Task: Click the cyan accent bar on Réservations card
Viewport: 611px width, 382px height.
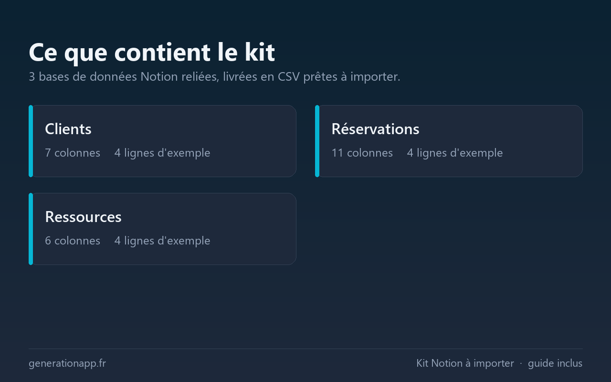Action: [317, 141]
